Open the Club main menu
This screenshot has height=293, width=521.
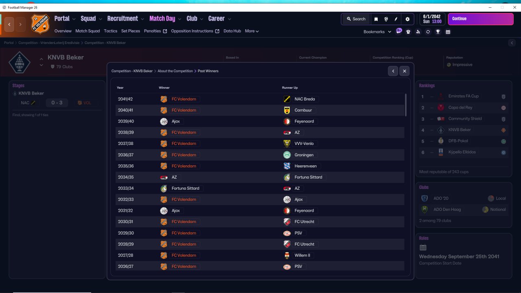coord(192,19)
